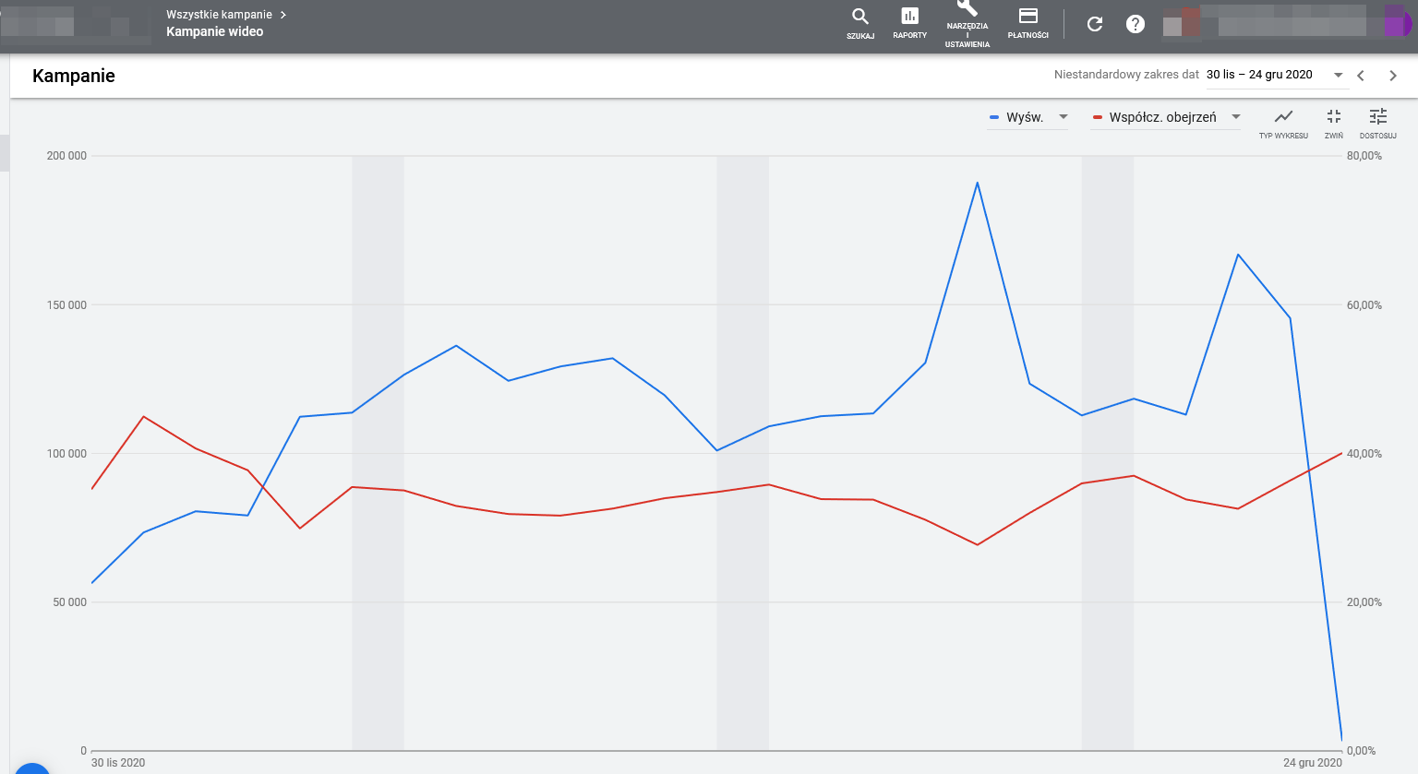Change chart type with Typ wykresu icon
Image resolution: width=1418 pixels, height=774 pixels.
[x=1283, y=123]
